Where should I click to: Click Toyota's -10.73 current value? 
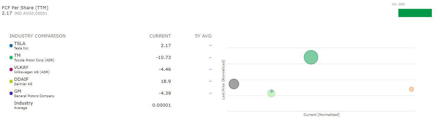pyautogui.click(x=163, y=58)
